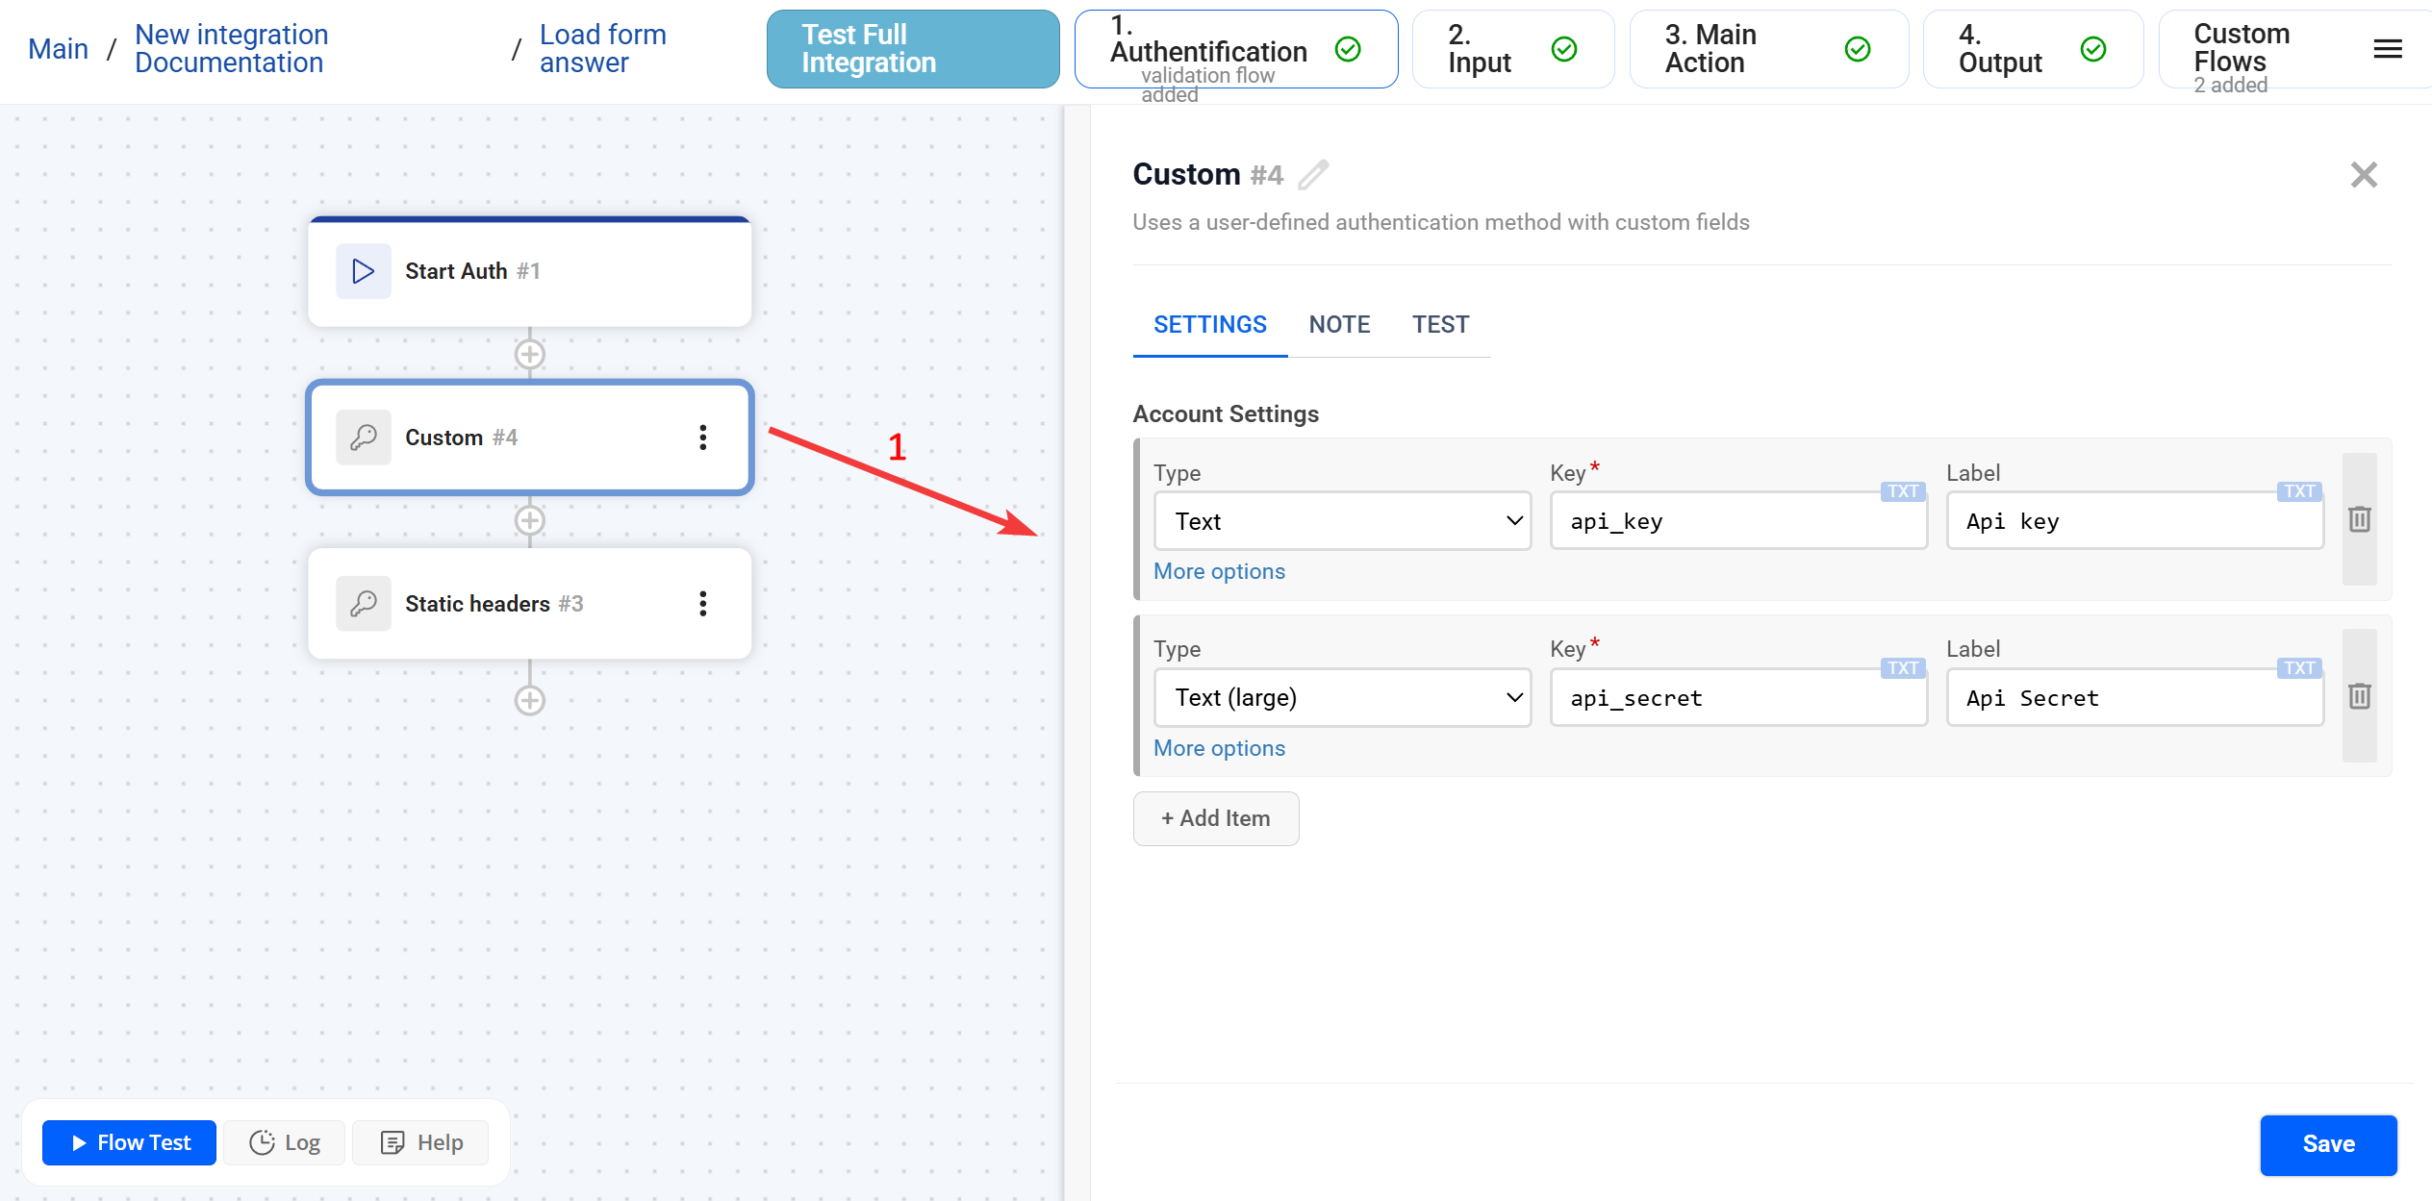Open the hamburger menu in Custom Flows

[x=2387, y=49]
